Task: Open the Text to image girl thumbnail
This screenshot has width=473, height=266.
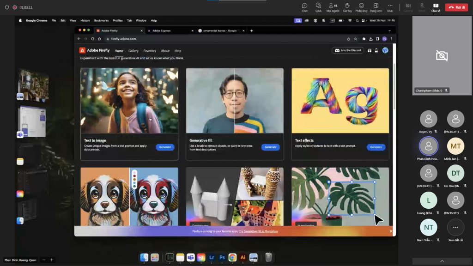Action: click(129, 100)
